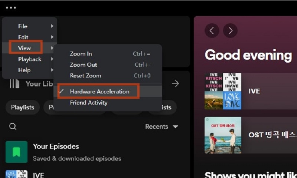Open OST 명곡 베스트 playlist card
This screenshot has height=178, width=297.
pos(251,135)
